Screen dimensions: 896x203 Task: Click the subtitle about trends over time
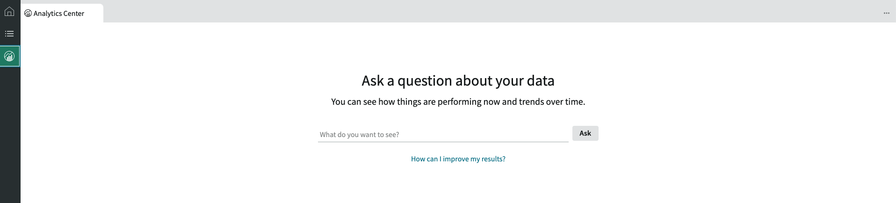(x=458, y=102)
